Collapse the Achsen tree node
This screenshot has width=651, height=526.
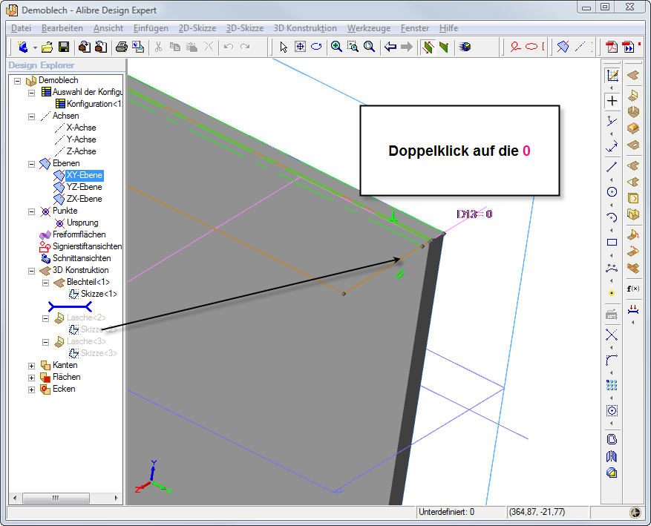(x=32, y=116)
